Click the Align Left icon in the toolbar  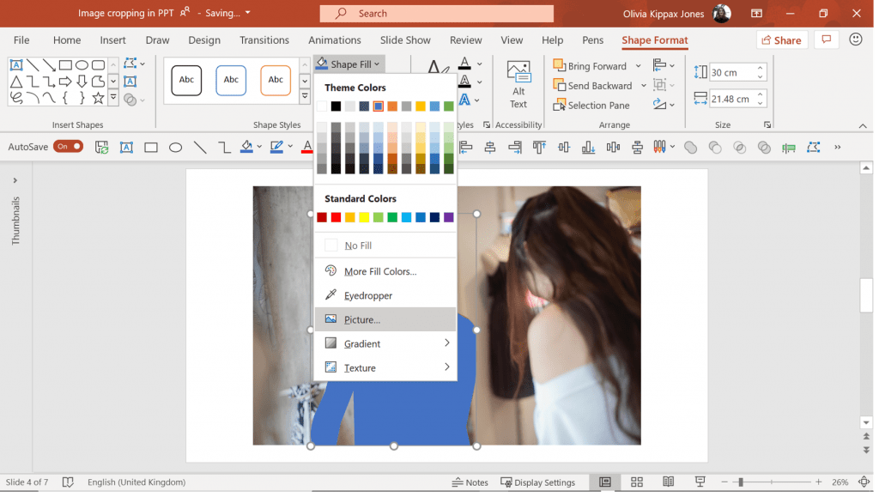pos(464,147)
